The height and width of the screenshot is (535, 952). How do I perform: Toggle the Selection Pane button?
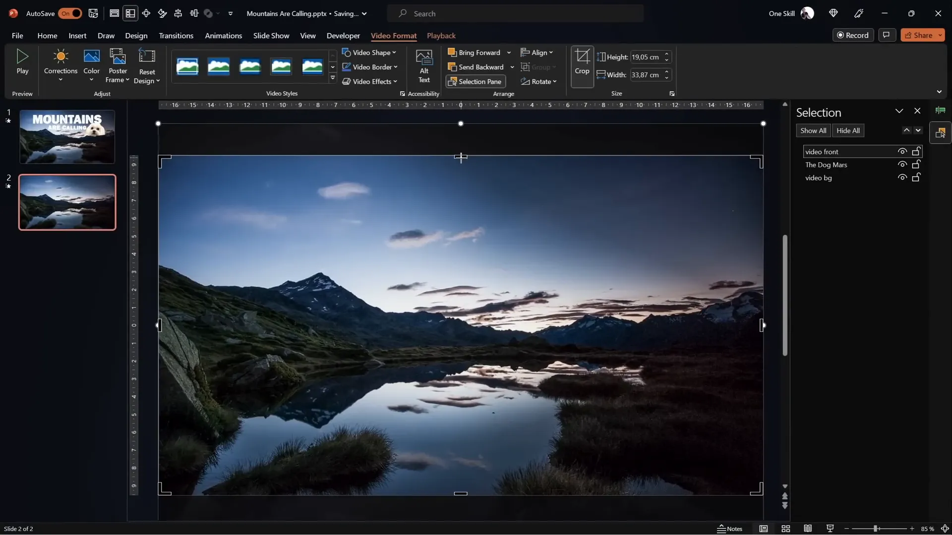476,81
